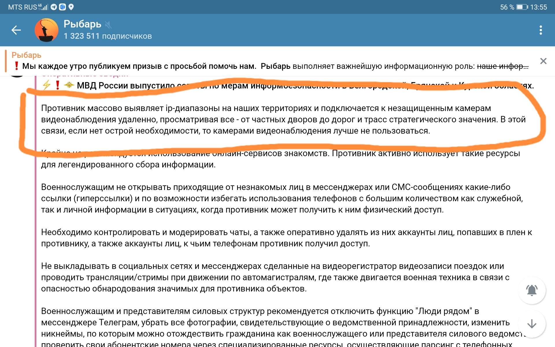Close the pinned message banner
Viewport: 555px width, 347px height.
543,61
